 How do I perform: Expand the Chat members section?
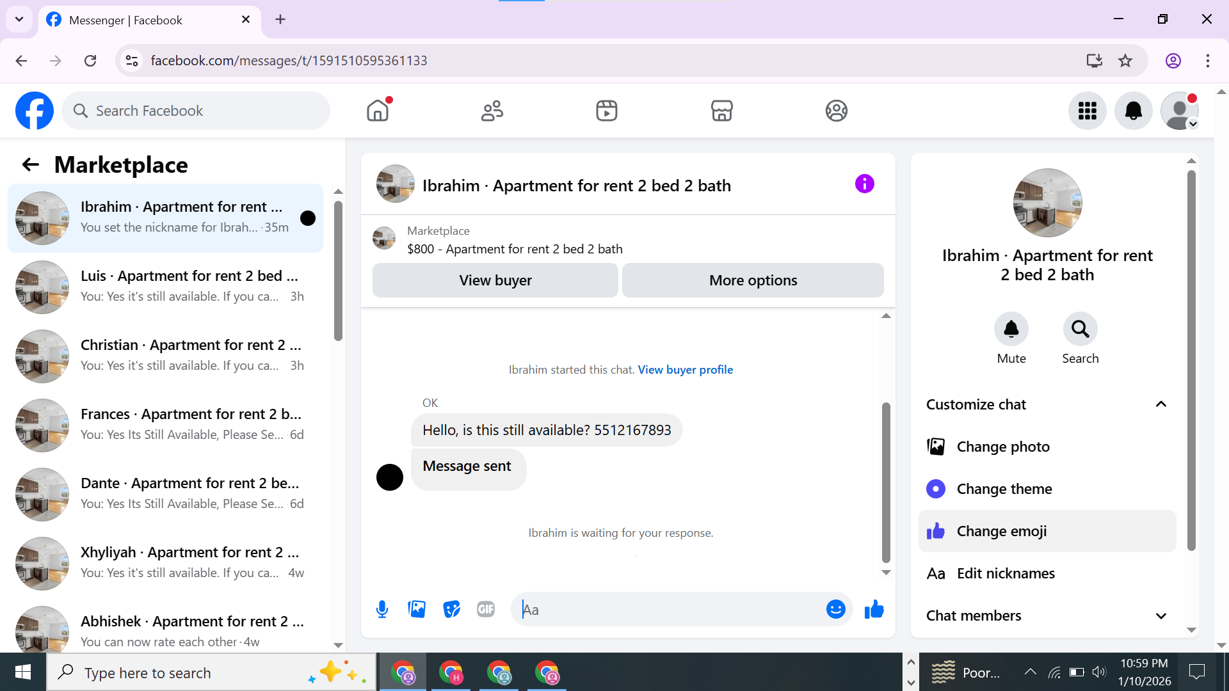point(1161,616)
